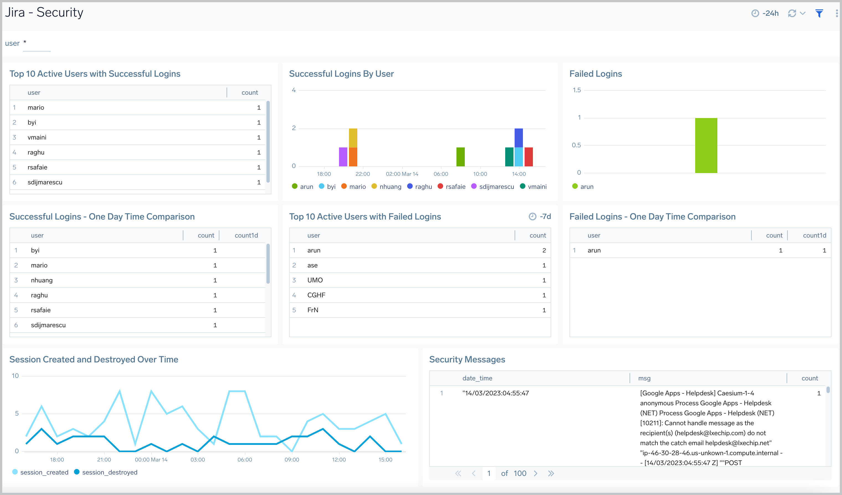Click the One Day Time Comparison table scrollbar
842x495 pixels.
[268, 264]
